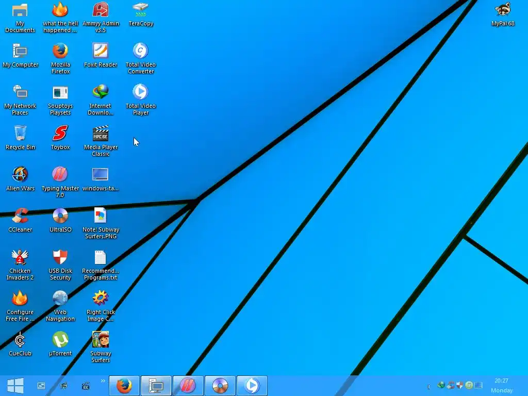Select the TeraCopy desktop shortcut

click(141, 14)
